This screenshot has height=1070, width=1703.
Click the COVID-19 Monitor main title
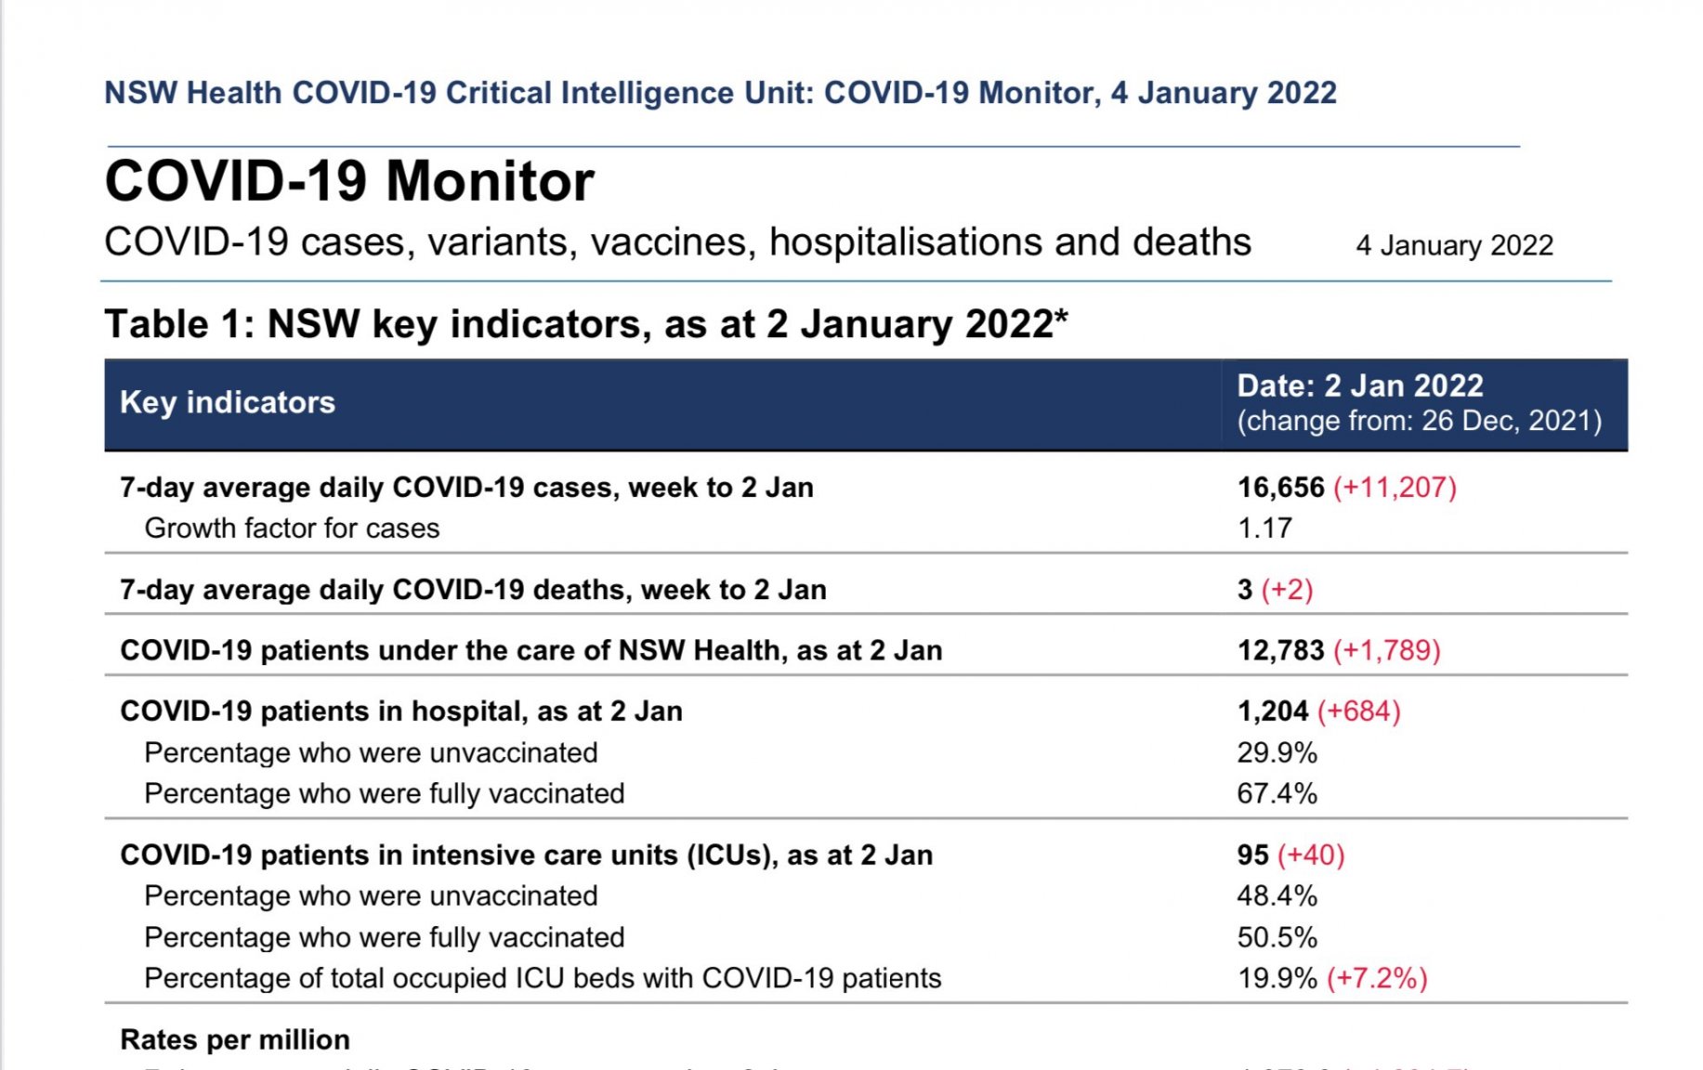(x=349, y=180)
